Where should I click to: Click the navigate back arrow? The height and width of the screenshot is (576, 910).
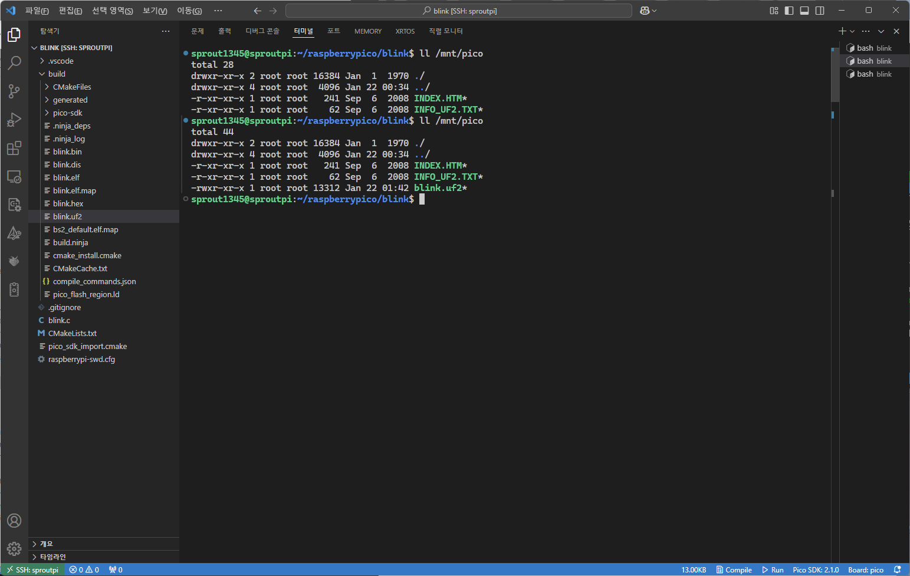click(257, 11)
